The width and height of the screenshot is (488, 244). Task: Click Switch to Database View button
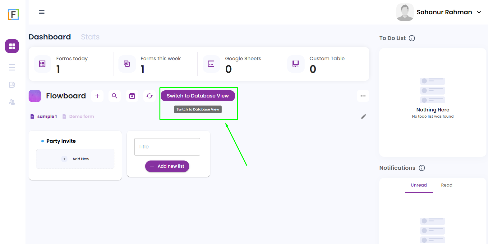click(198, 96)
